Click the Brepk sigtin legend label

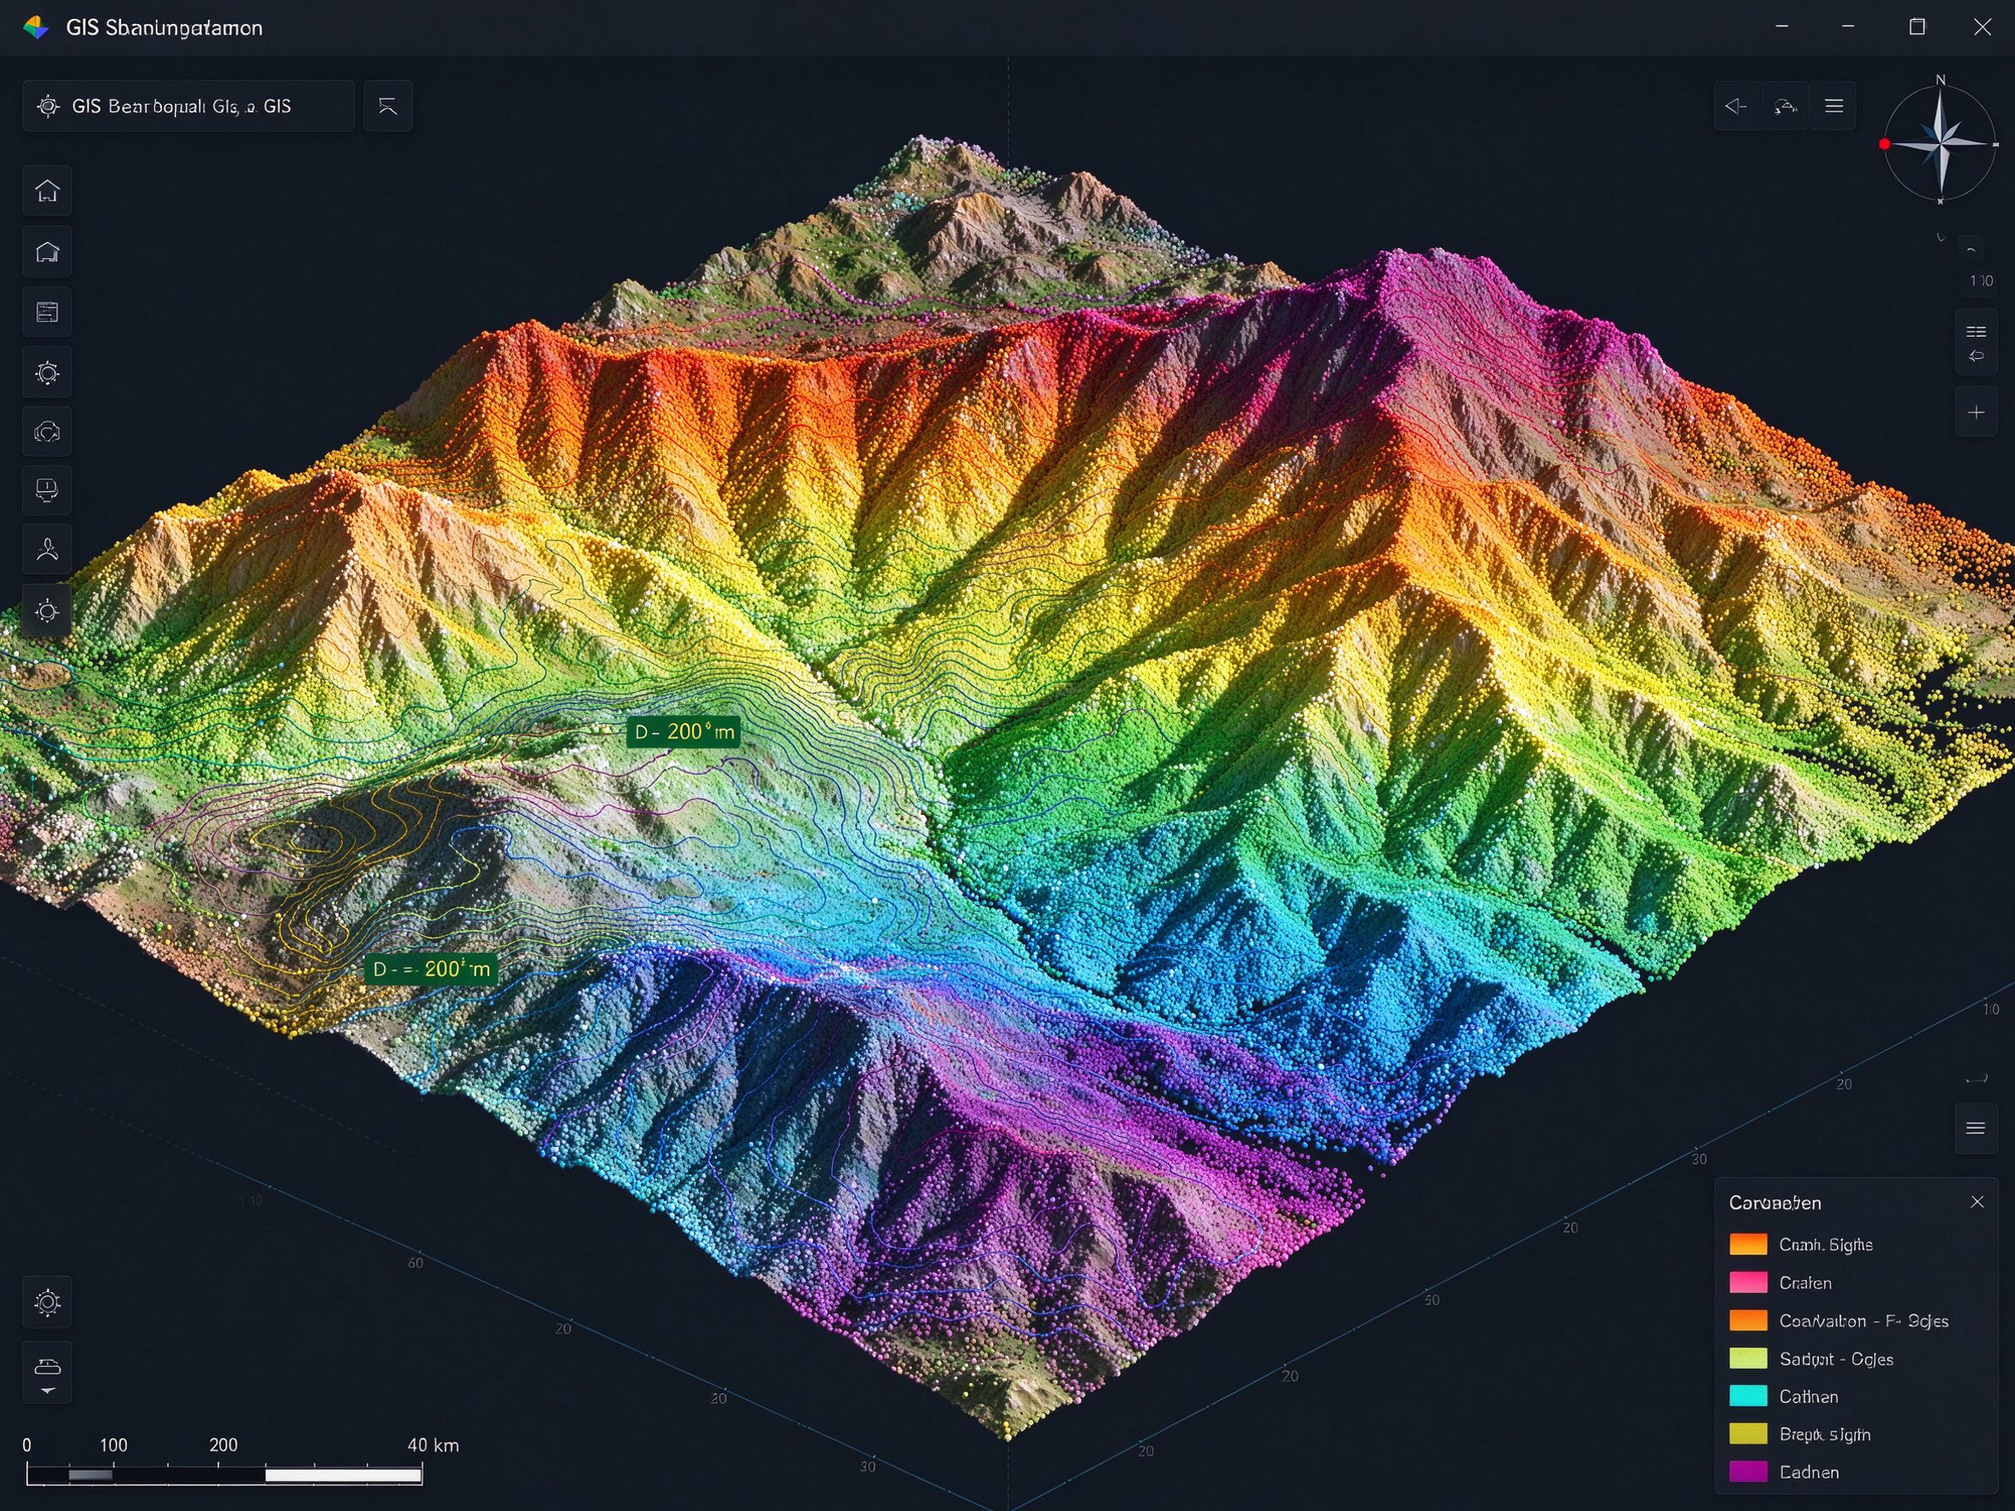[x=1825, y=1434]
